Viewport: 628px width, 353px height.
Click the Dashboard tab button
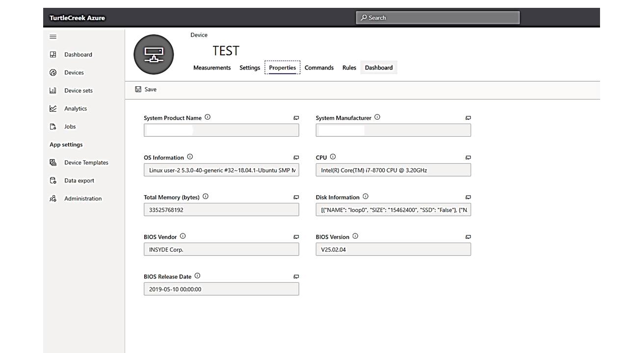pos(378,68)
